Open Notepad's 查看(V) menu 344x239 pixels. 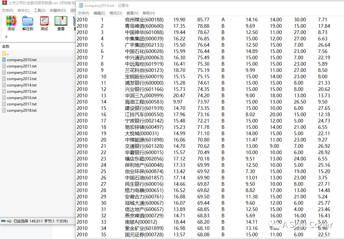click(132, 13)
